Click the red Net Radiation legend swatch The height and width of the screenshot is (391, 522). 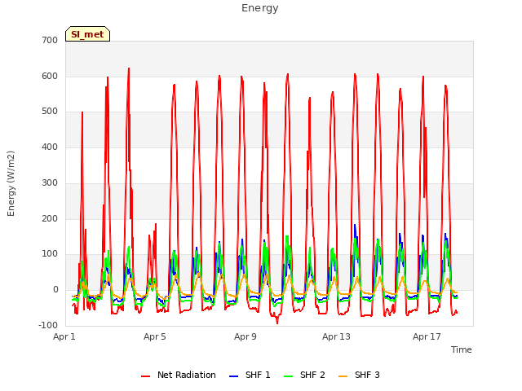point(145,376)
